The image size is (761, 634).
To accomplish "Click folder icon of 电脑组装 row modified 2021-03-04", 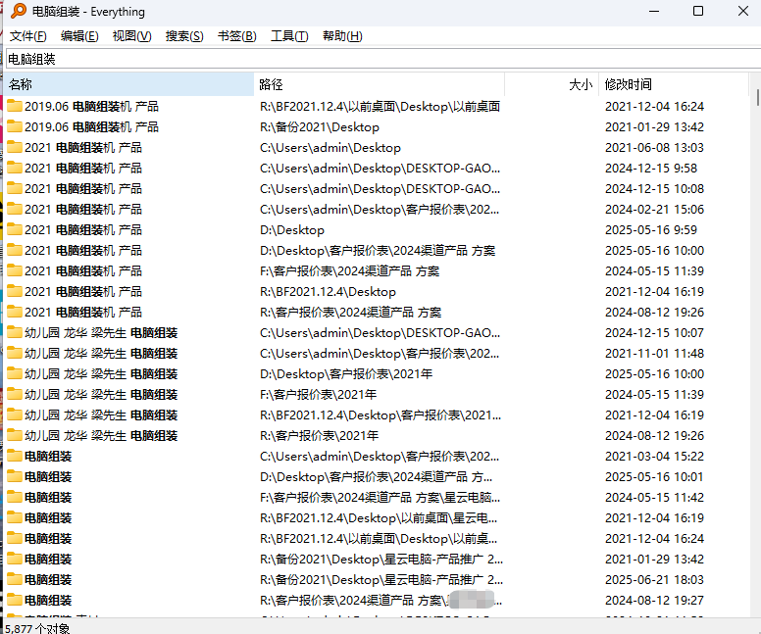I will click(15, 456).
